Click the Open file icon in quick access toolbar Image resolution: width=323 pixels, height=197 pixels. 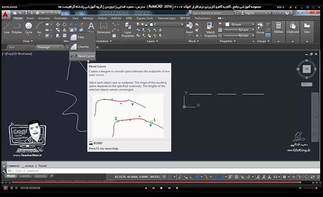(x=21, y=13)
